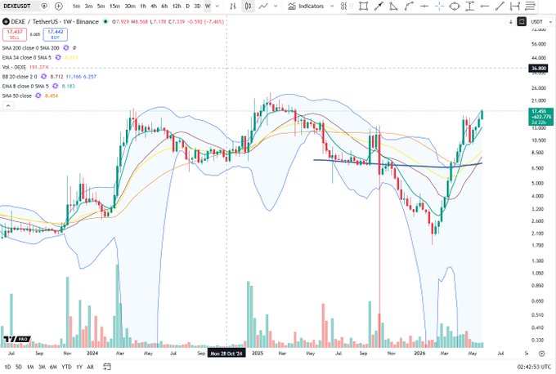Switch to the 1m timeframe
This screenshot has height=374, width=556.
[x=76, y=6]
